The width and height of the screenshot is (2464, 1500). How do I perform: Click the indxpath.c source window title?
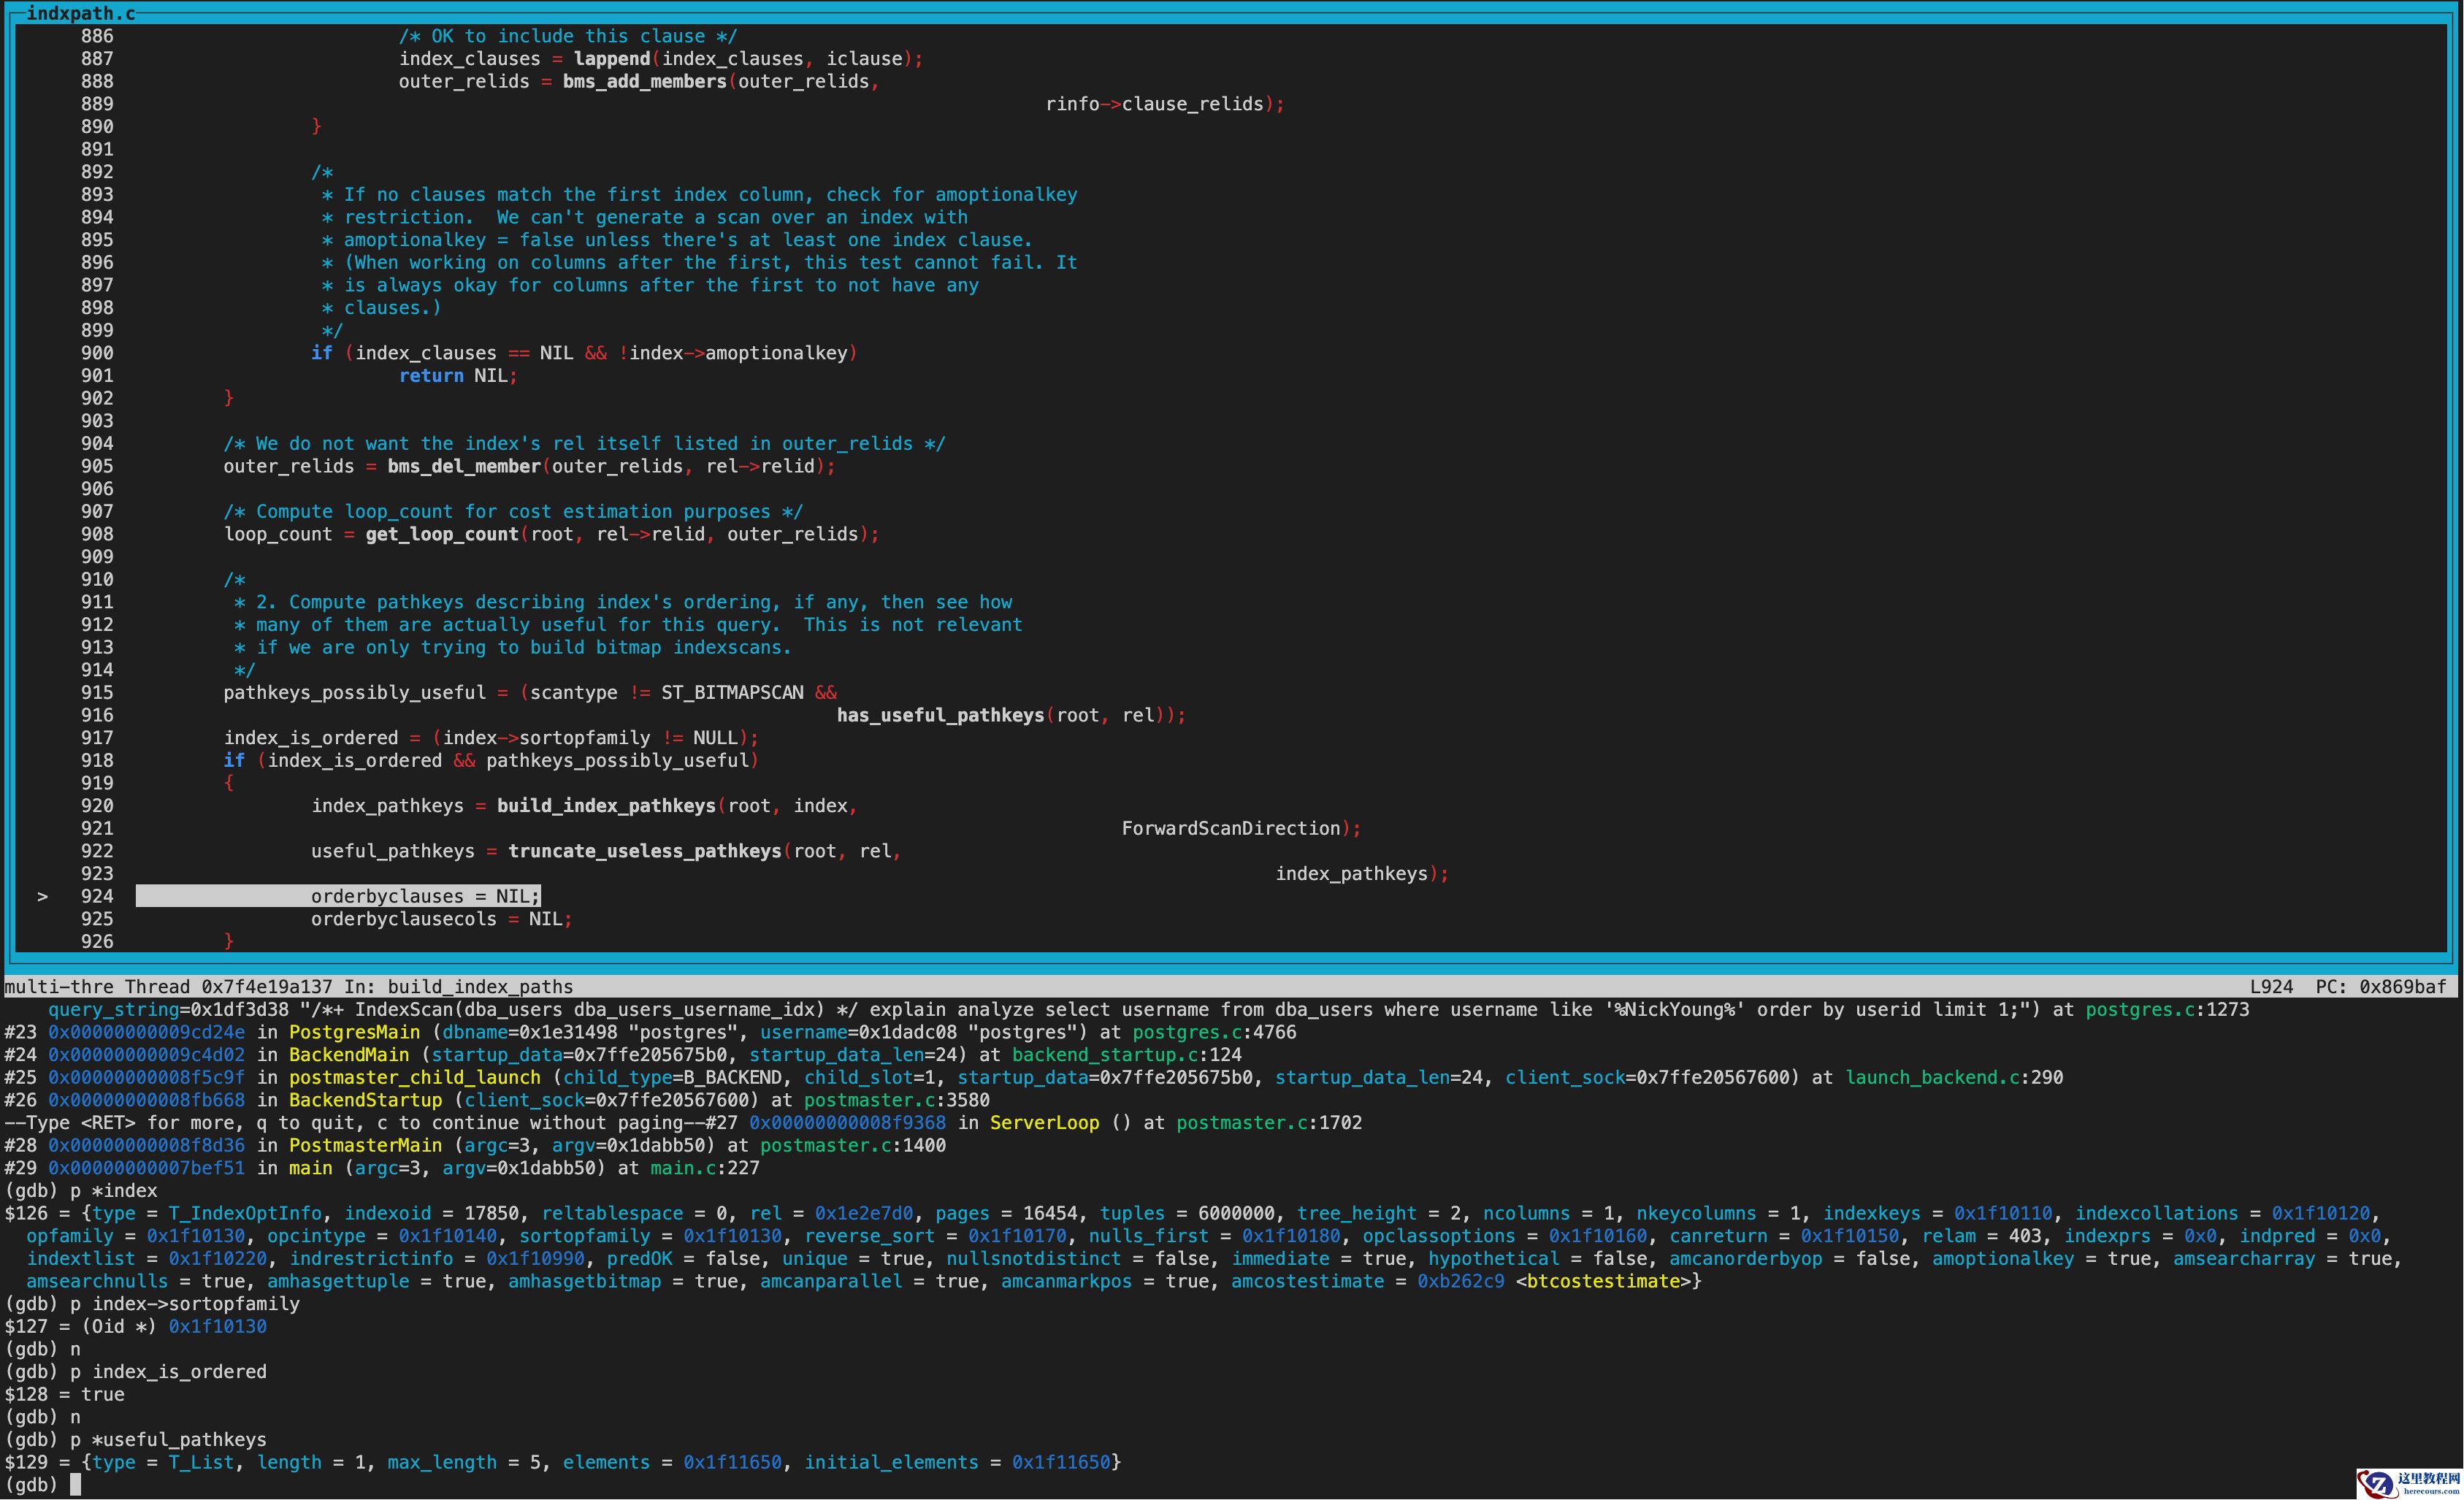(x=80, y=13)
